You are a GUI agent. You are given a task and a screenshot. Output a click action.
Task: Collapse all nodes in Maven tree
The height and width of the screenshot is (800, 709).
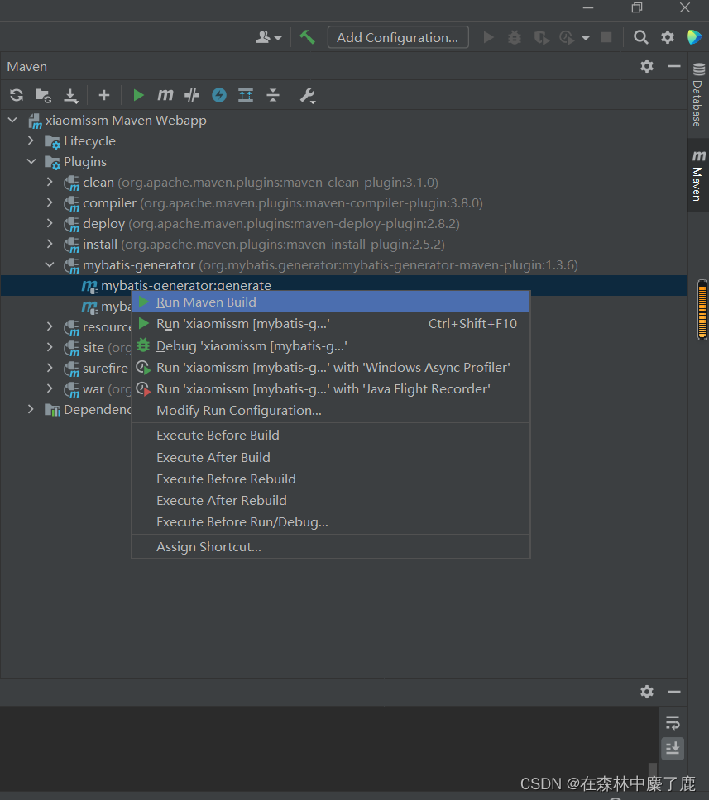pos(273,95)
